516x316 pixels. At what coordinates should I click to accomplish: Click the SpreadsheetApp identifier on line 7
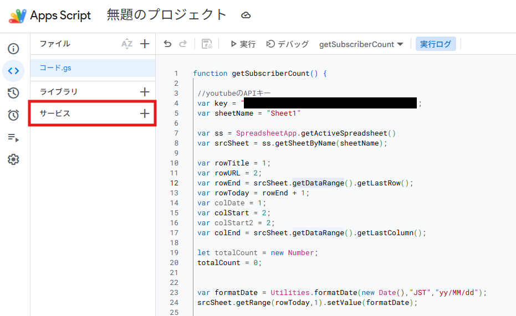(266, 133)
